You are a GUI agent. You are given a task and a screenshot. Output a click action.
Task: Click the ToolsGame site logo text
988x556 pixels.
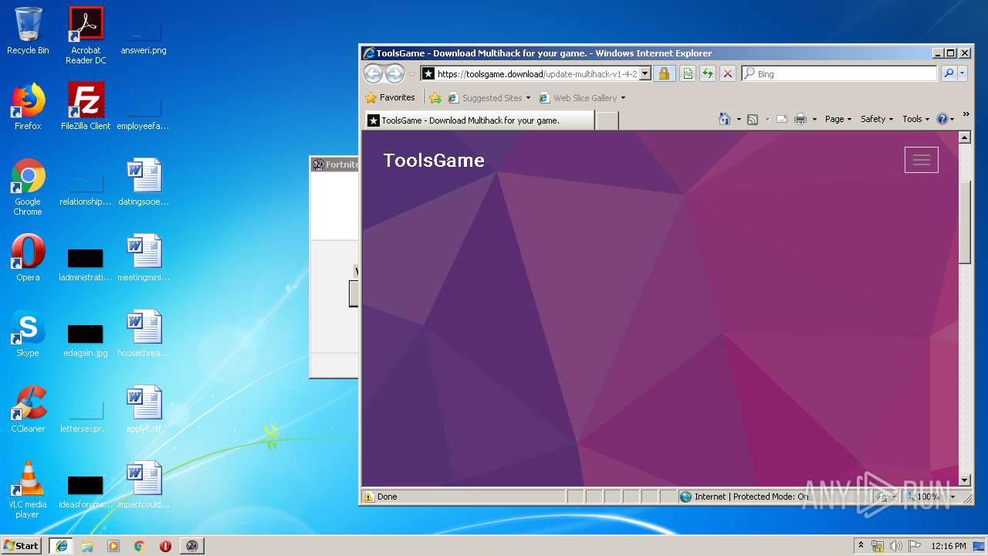pos(434,161)
